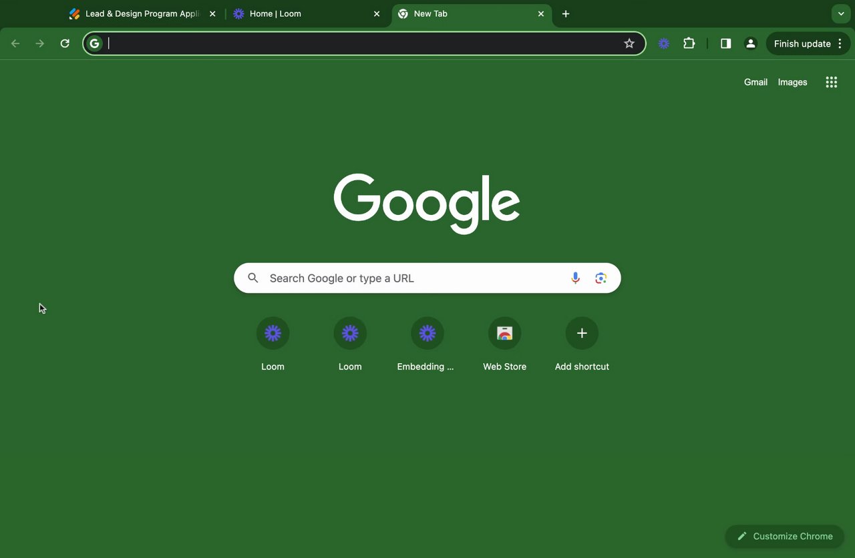Open the Images link
Screen dimensions: 855x558
coord(792,82)
